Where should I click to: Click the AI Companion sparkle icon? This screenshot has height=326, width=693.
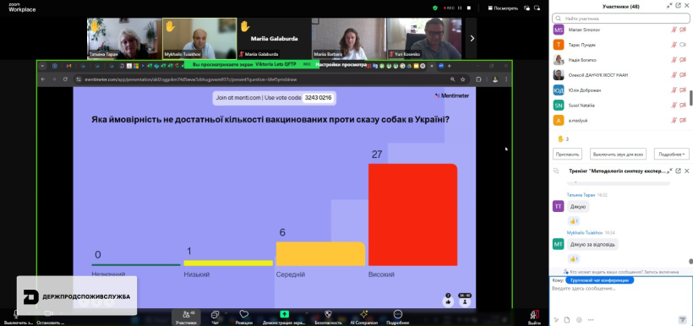pos(363,314)
